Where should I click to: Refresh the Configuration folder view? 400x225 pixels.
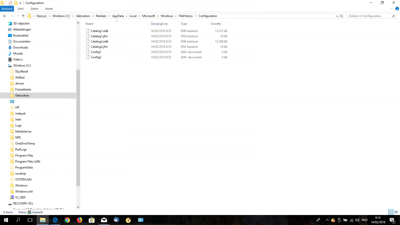click(x=342, y=16)
